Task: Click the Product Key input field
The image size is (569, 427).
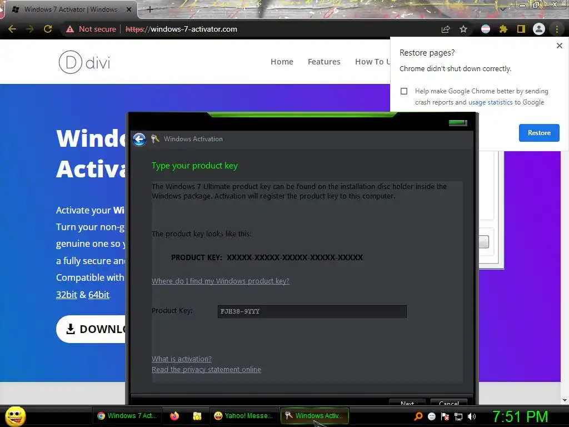Action: coord(312,311)
